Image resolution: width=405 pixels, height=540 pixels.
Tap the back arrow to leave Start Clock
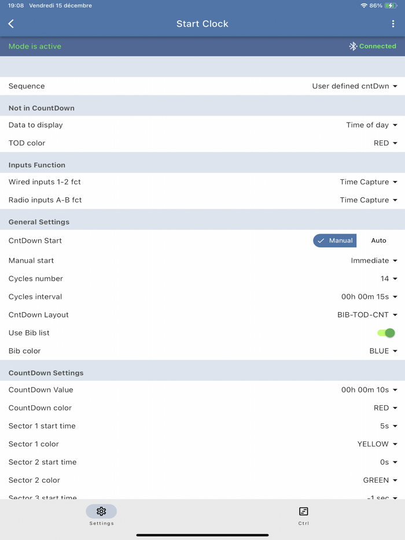[11, 24]
